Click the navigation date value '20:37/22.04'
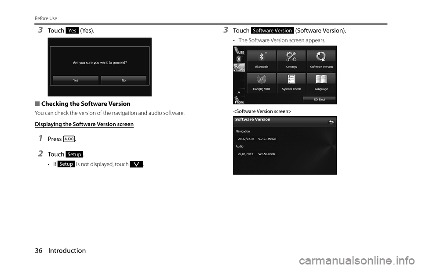The image size is (422, 268). (x=246, y=139)
